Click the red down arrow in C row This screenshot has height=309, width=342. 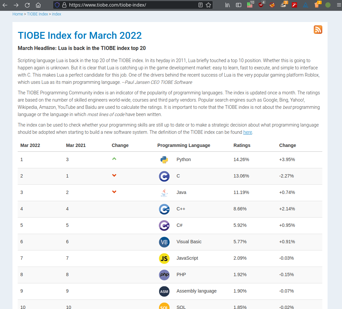pyautogui.click(x=114, y=175)
